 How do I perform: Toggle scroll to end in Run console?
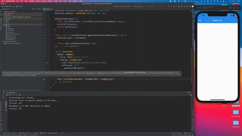(6, 105)
